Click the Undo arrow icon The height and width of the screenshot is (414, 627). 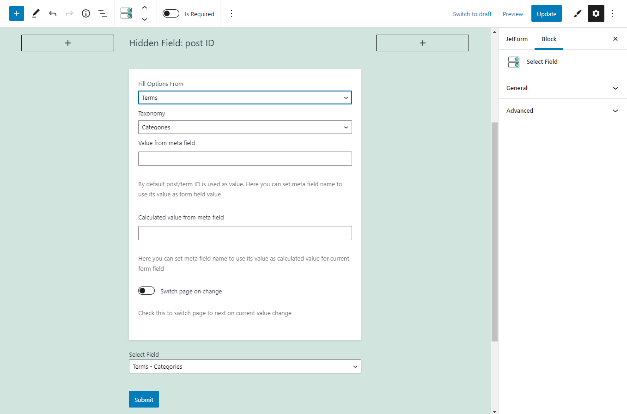[x=52, y=13]
